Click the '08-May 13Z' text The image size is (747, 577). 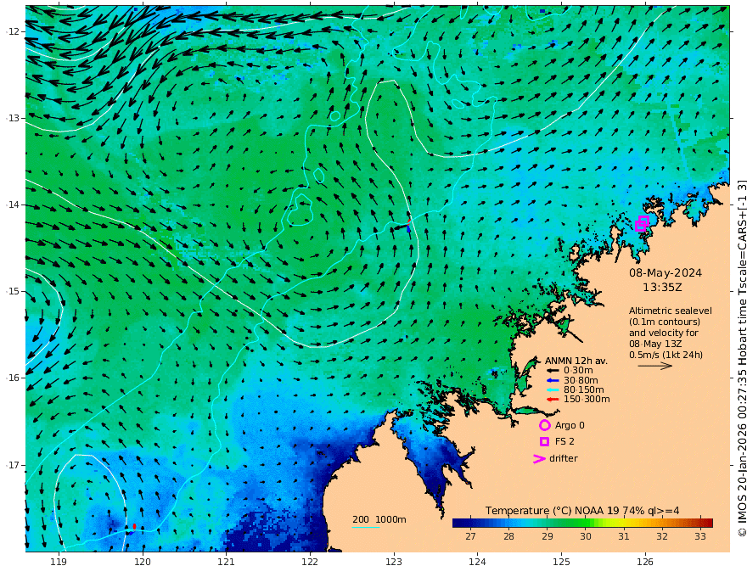click(655, 344)
